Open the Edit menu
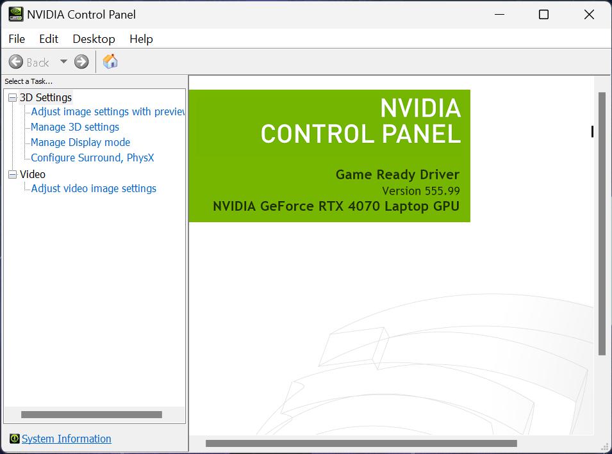Image resolution: width=612 pixels, height=454 pixels. [x=49, y=39]
